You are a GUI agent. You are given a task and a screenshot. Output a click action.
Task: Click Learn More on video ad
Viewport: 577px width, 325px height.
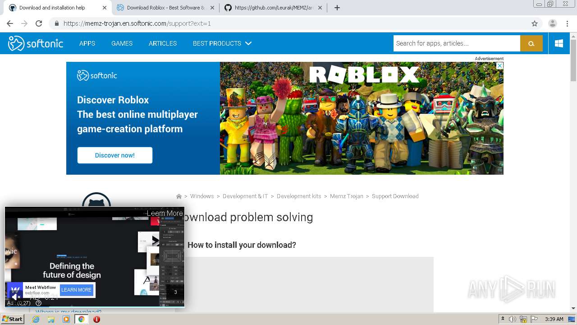[x=165, y=213]
